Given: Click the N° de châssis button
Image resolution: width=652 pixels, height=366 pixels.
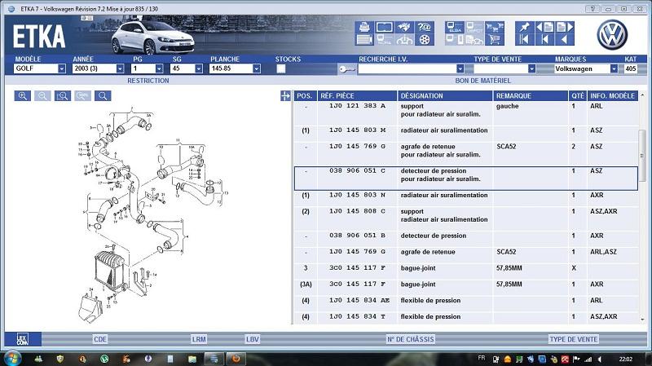Looking at the screenshot, I should (x=411, y=339).
